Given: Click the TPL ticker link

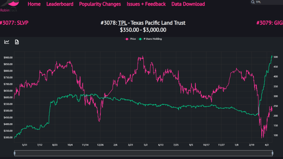Looking at the screenshot, I should 122,23.
